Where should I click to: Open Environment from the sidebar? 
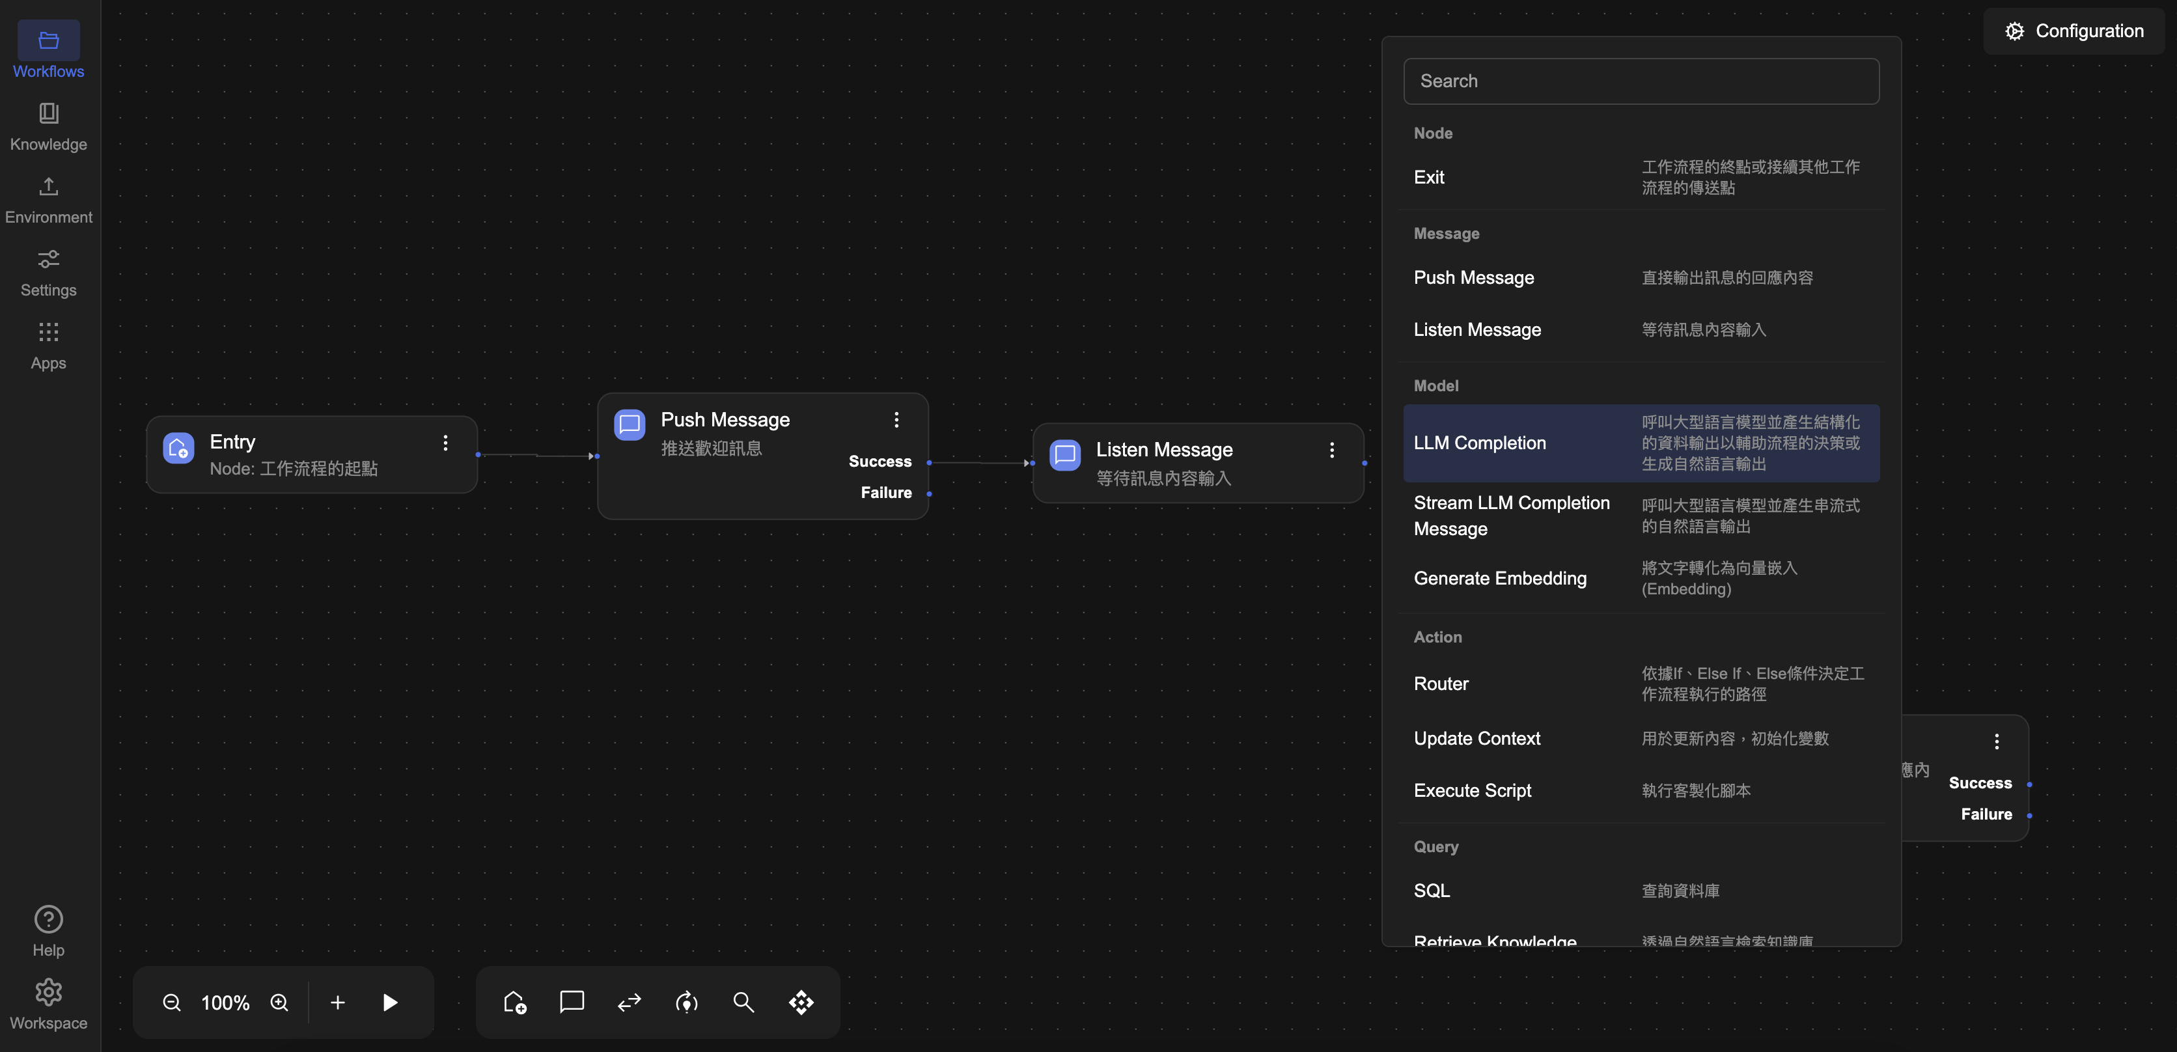48,199
